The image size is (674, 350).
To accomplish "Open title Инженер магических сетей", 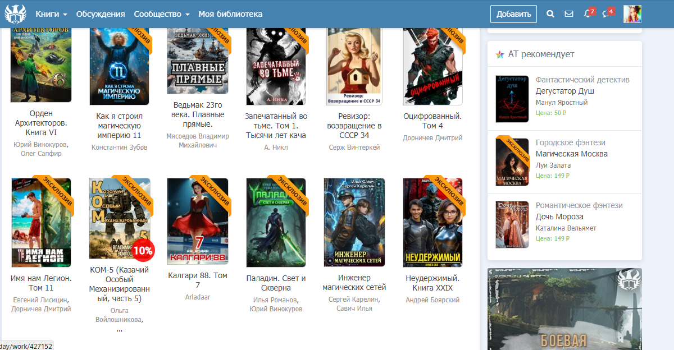I will coord(354,283).
